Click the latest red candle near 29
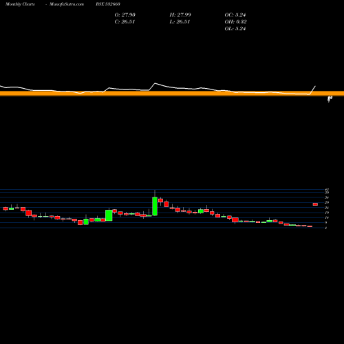344x344 pixels. pos(315,204)
